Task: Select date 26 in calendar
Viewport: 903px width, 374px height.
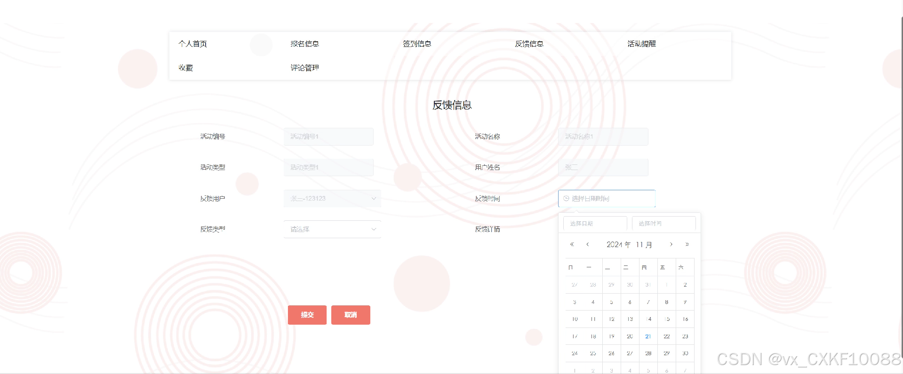Action: 611,353
